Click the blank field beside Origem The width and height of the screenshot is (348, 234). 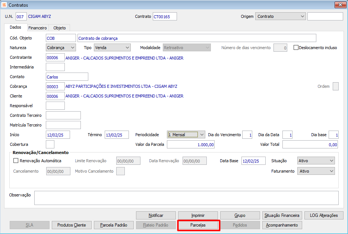[x=325, y=16]
